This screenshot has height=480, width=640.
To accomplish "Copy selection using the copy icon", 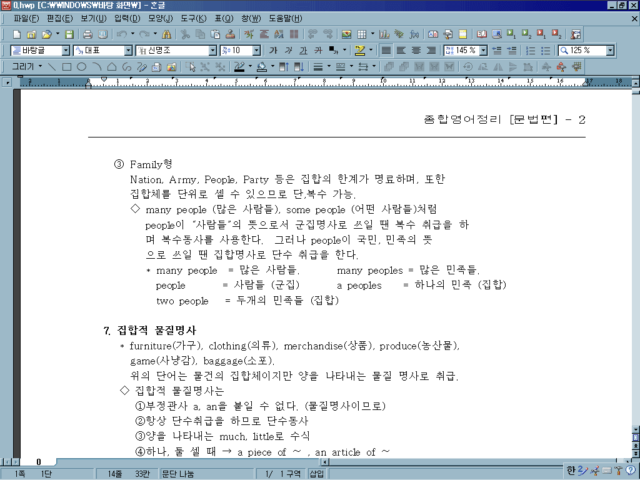I will pos(201,34).
